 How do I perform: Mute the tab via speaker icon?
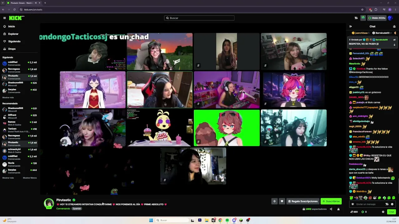tap(36, 3)
